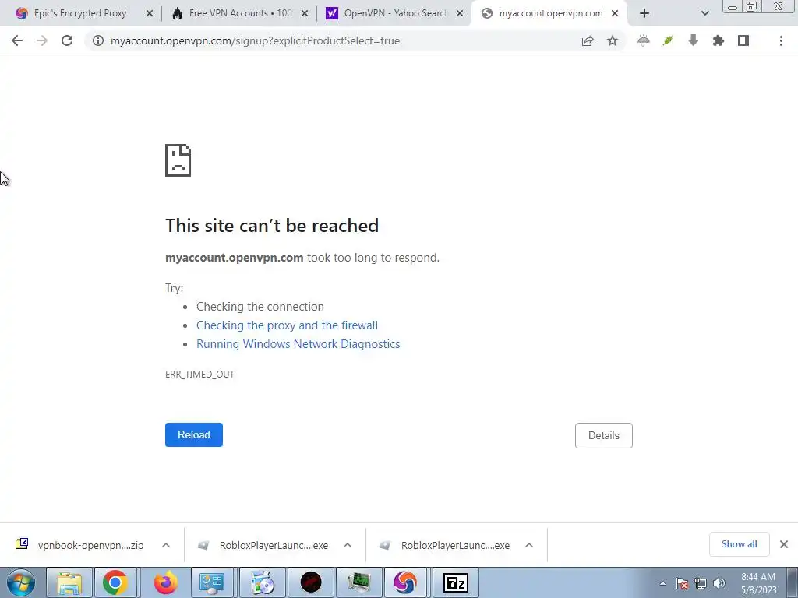
Task: Show hidden system tray icons
Action: coord(662,583)
